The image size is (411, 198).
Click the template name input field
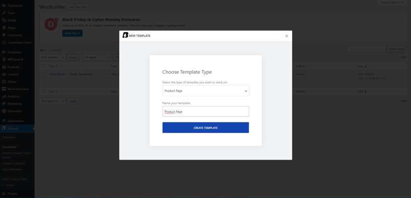(206, 111)
